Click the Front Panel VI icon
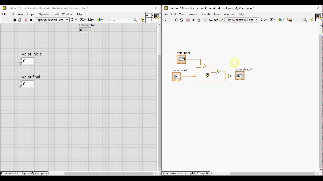The height and width of the screenshot is (181, 323). click(157, 17)
